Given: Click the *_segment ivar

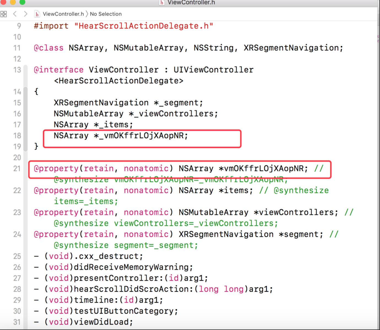Looking at the screenshot, I should click(178, 103).
